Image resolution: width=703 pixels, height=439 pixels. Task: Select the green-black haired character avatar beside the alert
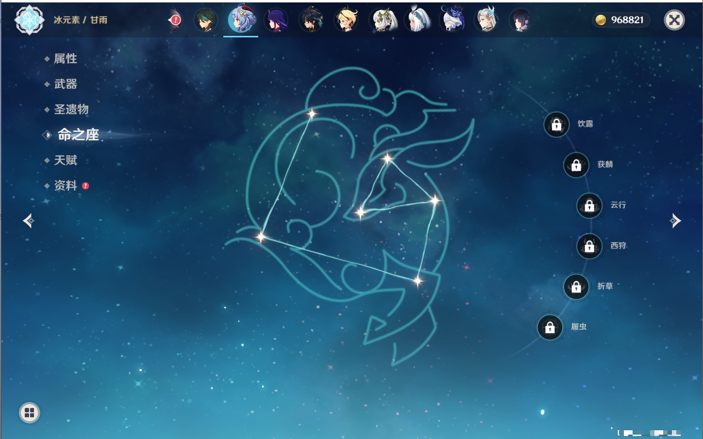click(205, 20)
